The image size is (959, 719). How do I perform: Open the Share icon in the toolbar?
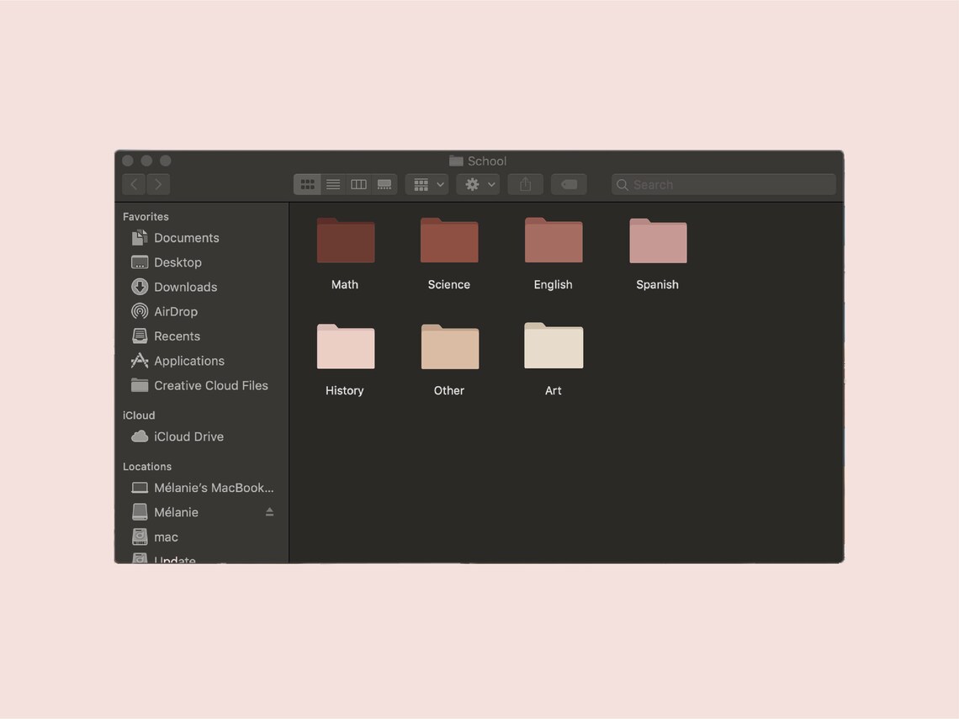click(x=525, y=184)
